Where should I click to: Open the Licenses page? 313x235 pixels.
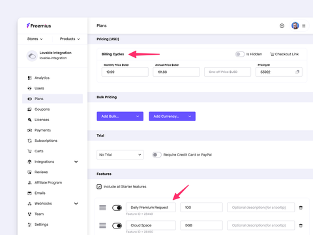pyautogui.click(x=42, y=120)
